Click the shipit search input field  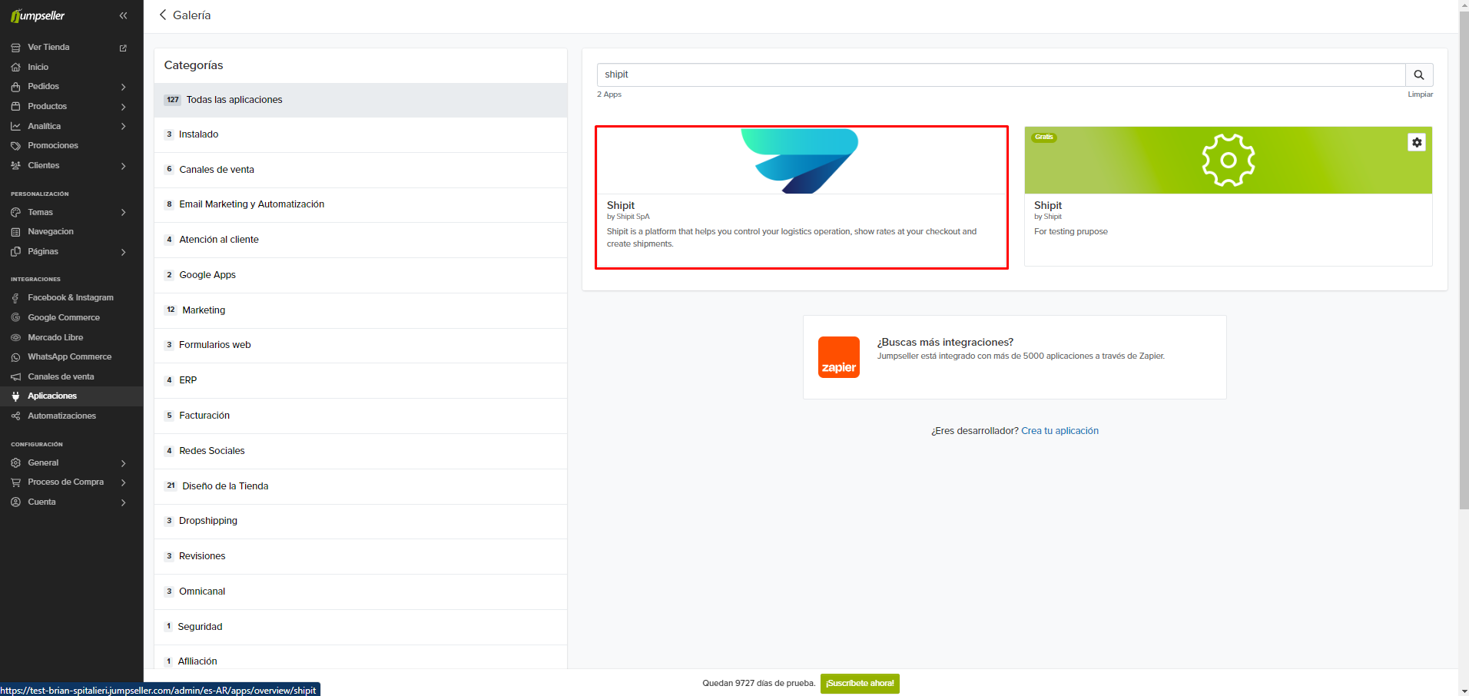[1001, 75]
